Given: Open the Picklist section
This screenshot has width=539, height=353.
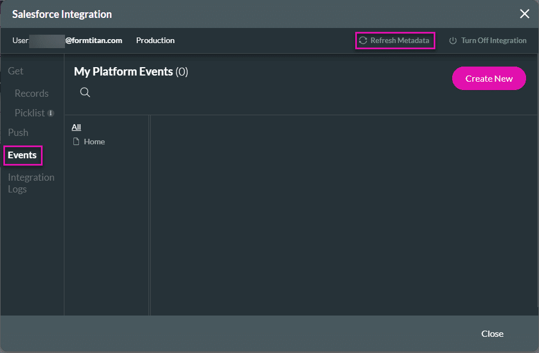Looking at the screenshot, I should (x=31, y=112).
